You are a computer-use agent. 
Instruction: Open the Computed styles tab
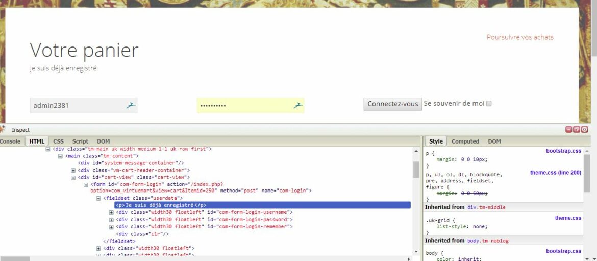pos(465,141)
